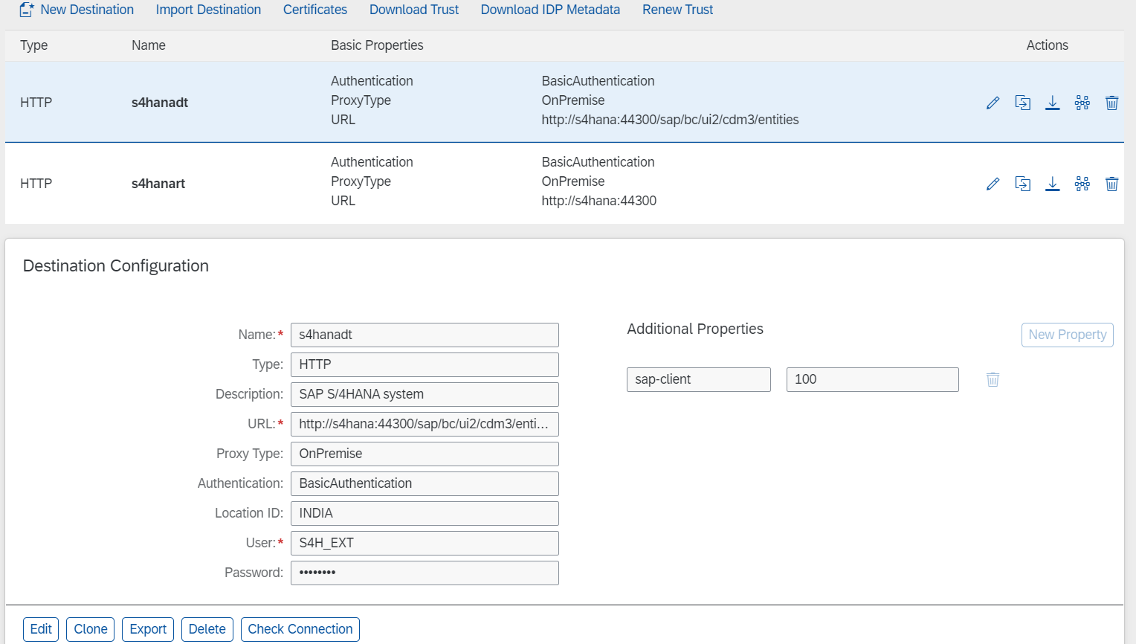
Task: Click the pencil edit icon for s4hanadt
Action: point(993,103)
